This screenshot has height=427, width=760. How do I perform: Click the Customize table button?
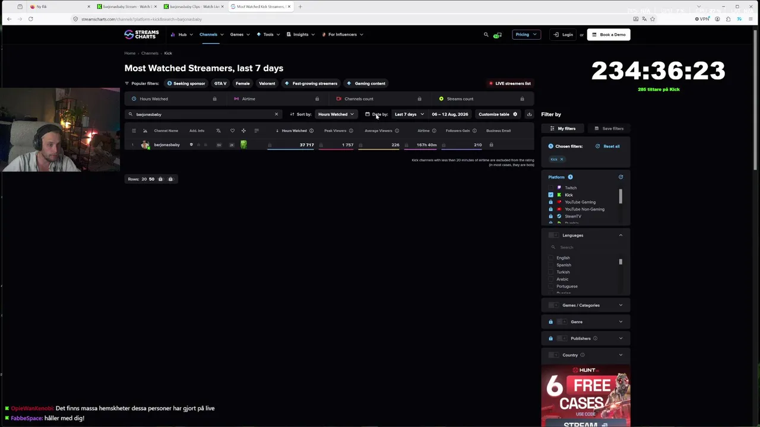(x=498, y=114)
